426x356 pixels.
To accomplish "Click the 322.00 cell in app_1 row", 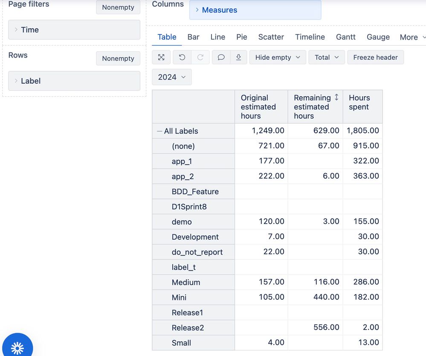I will click(363, 161).
